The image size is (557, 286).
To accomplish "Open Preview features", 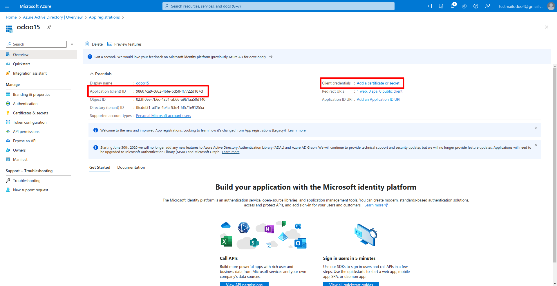I will pos(124,44).
